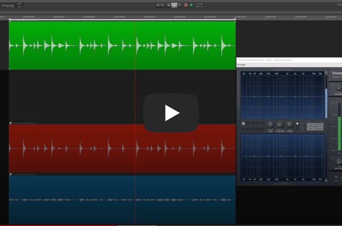The height and width of the screenshot is (226, 342).
Task: Adjust the Frequency knob in the EQ plugin
Action: tap(280, 124)
